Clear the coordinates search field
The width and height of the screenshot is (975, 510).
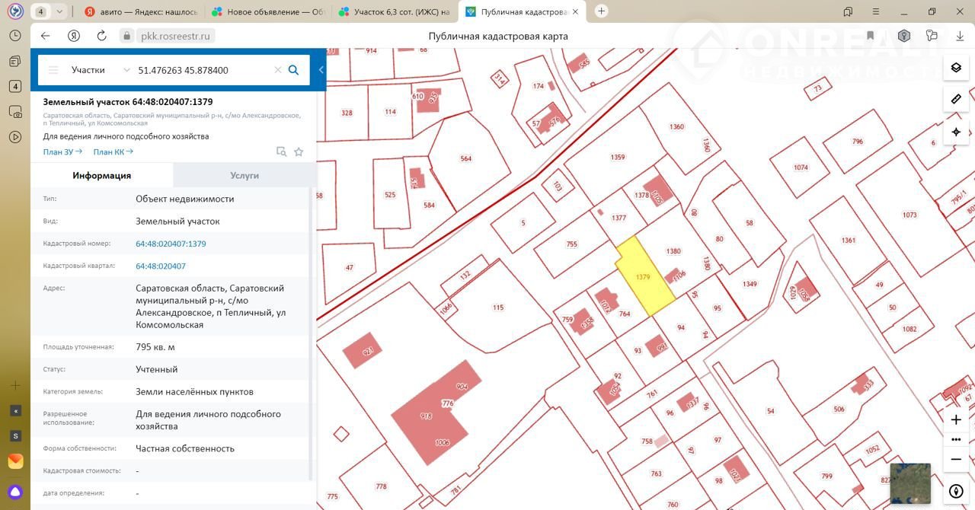(278, 70)
